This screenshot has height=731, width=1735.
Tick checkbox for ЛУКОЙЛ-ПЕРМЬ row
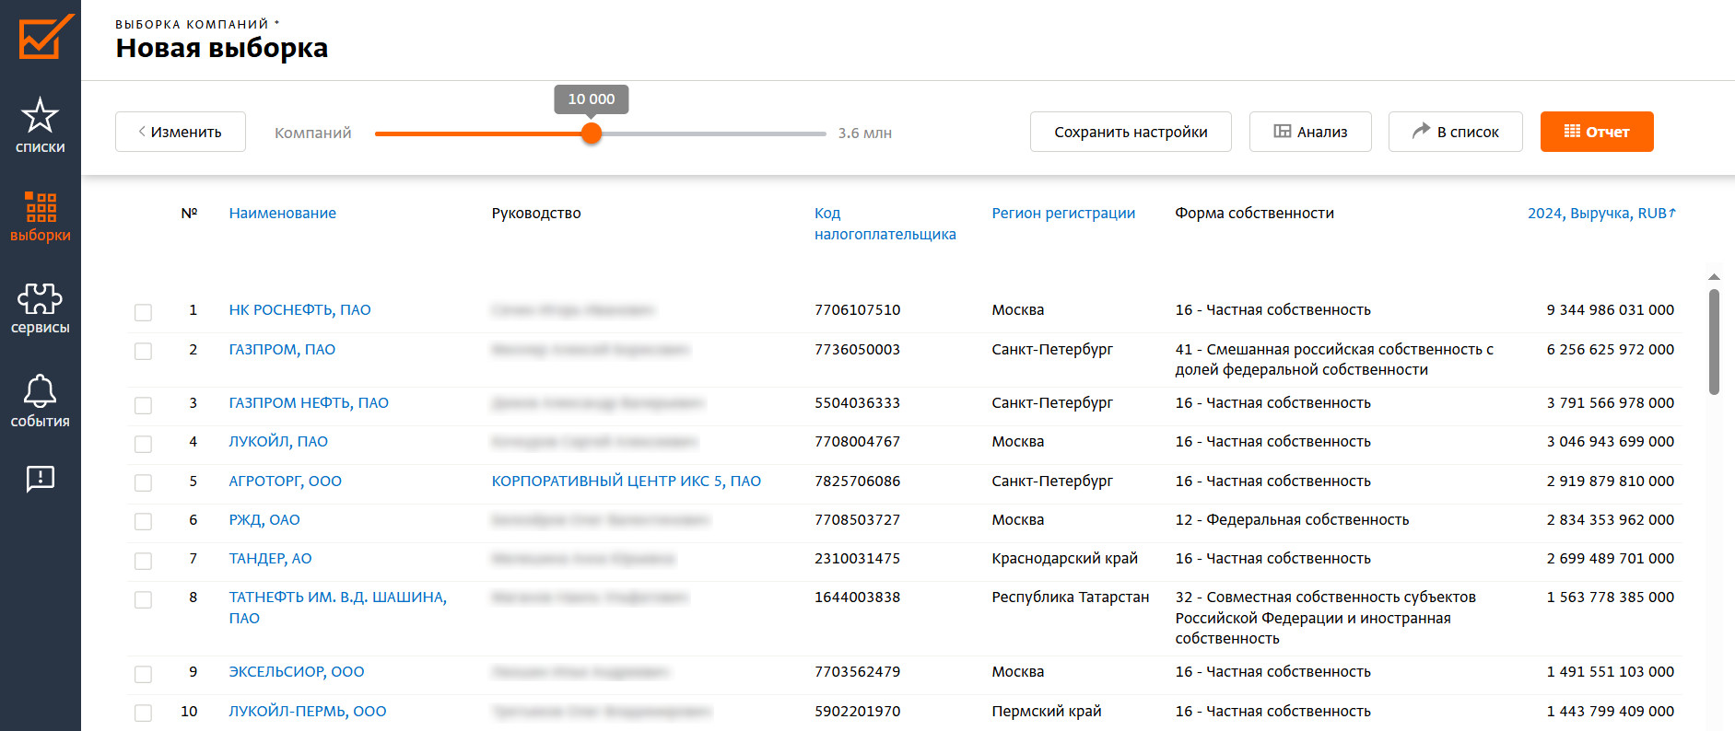143,713
